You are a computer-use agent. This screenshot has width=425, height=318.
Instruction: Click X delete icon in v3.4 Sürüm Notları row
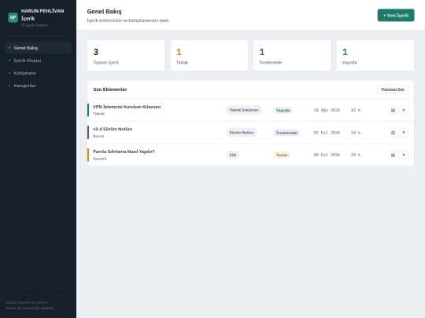coord(404,133)
